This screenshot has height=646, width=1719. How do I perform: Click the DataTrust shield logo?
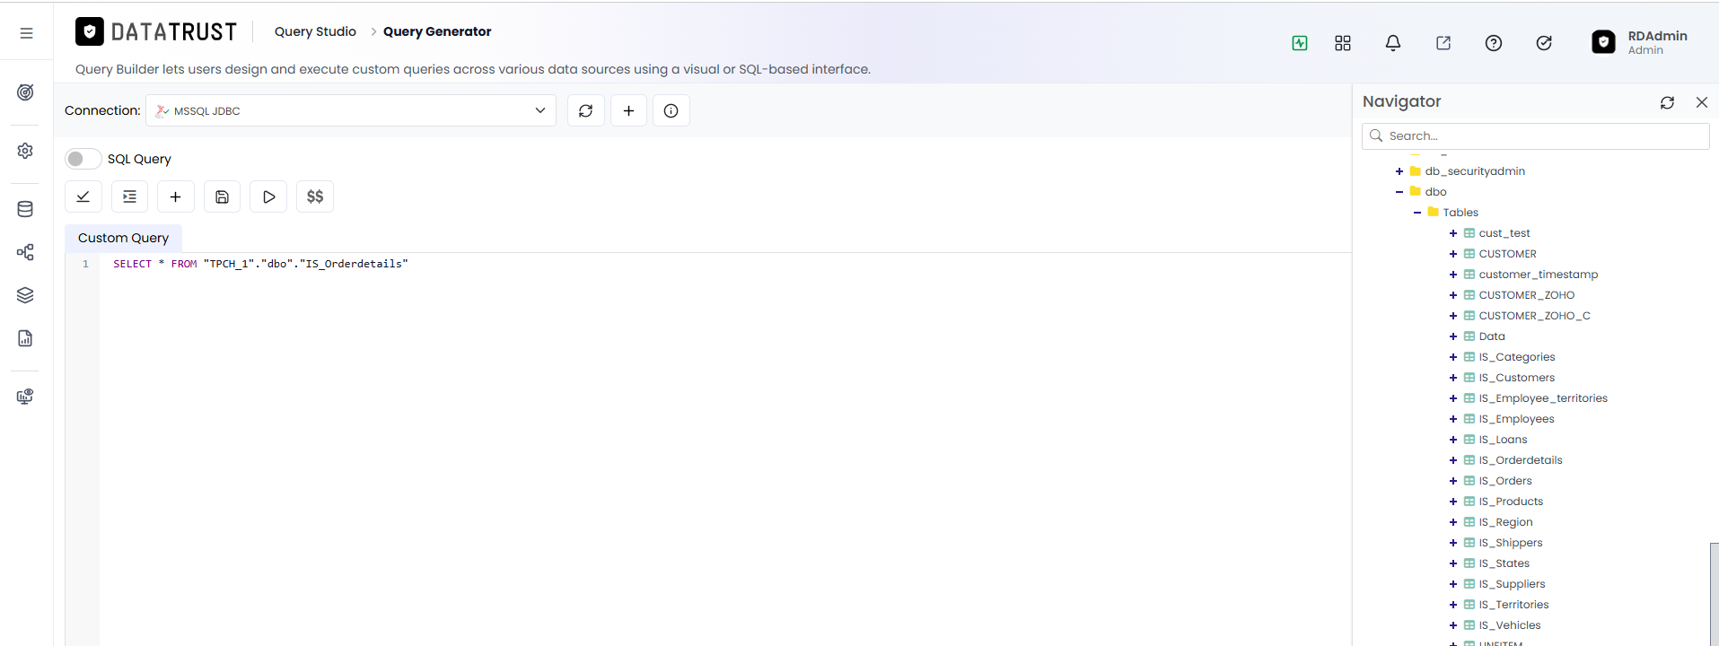tap(90, 31)
